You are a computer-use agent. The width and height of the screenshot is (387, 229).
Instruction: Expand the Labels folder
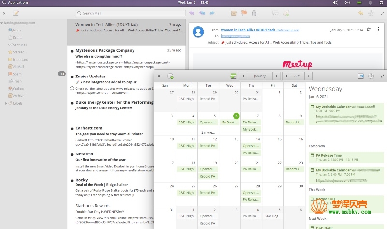[x=6, y=103]
